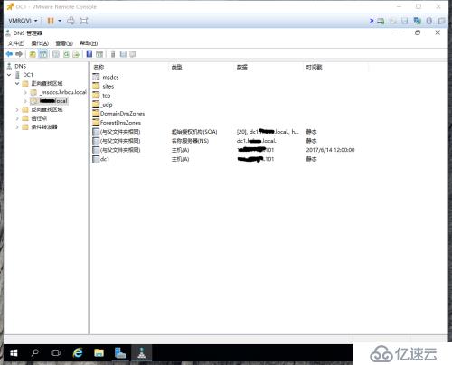Click the server tower icon in DNS toolbar
This screenshot has height=365, width=452.
tap(113, 54)
